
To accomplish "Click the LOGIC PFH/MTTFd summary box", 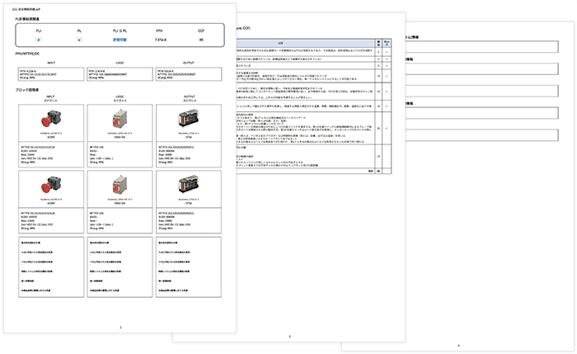I will click(120, 74).
